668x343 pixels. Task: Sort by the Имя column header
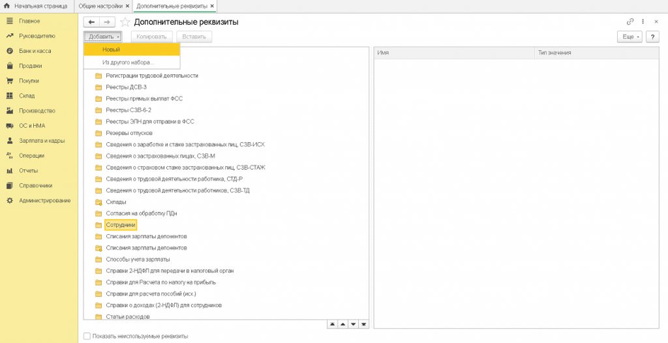point(454,53)
